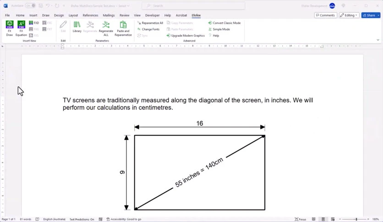Toggle the AutoSave switch
Image resolution: width=383 pixels, height=222 pixels.
pyautogui.click(x=31, y=6)
